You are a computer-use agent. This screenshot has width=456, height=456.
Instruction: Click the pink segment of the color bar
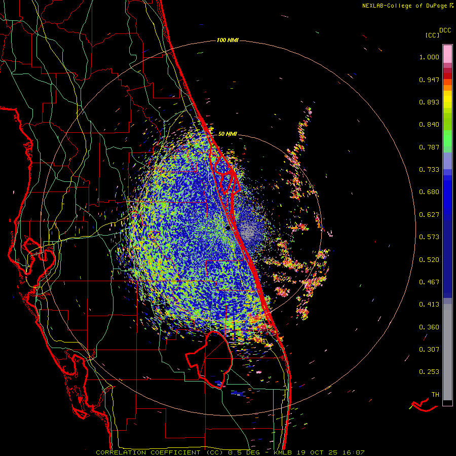(447, 54)
